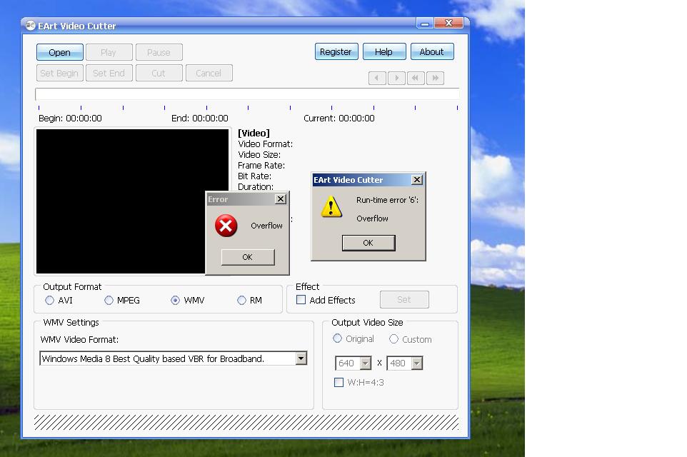687x457 pixels.
Task: Click the About button
Action: coord(432,51)
